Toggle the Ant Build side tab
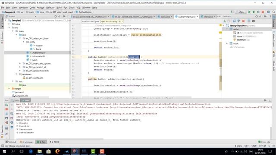The width and height of the screenshot is (276, 155). [274, 65]
